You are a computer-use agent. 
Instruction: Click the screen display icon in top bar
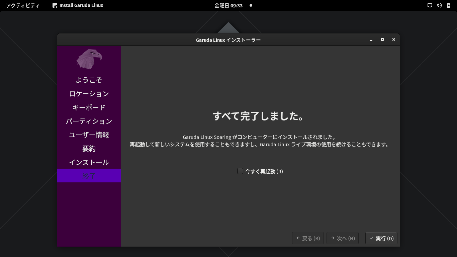tap(430, 5)
